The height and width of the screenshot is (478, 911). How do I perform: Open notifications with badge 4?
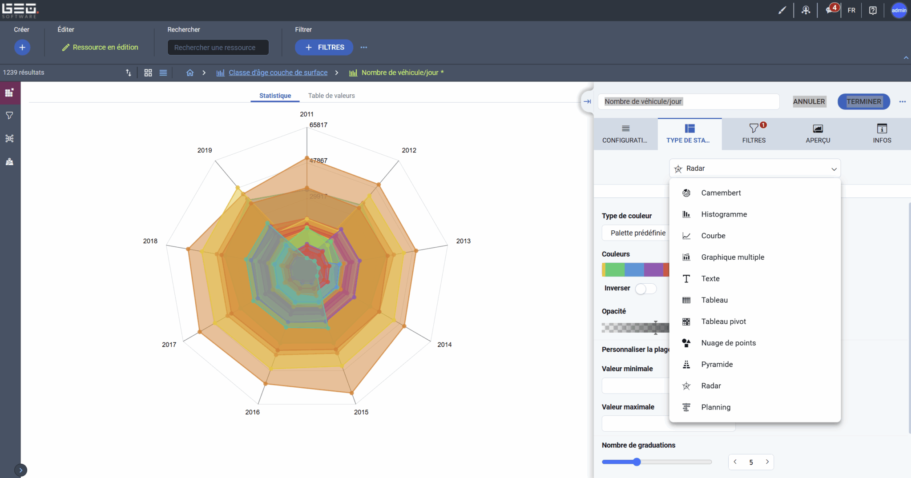(x=830, y=10)
